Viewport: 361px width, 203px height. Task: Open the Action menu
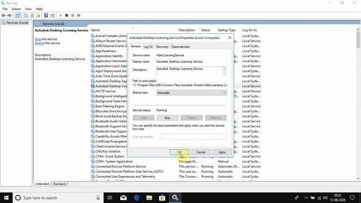[16, 9]
